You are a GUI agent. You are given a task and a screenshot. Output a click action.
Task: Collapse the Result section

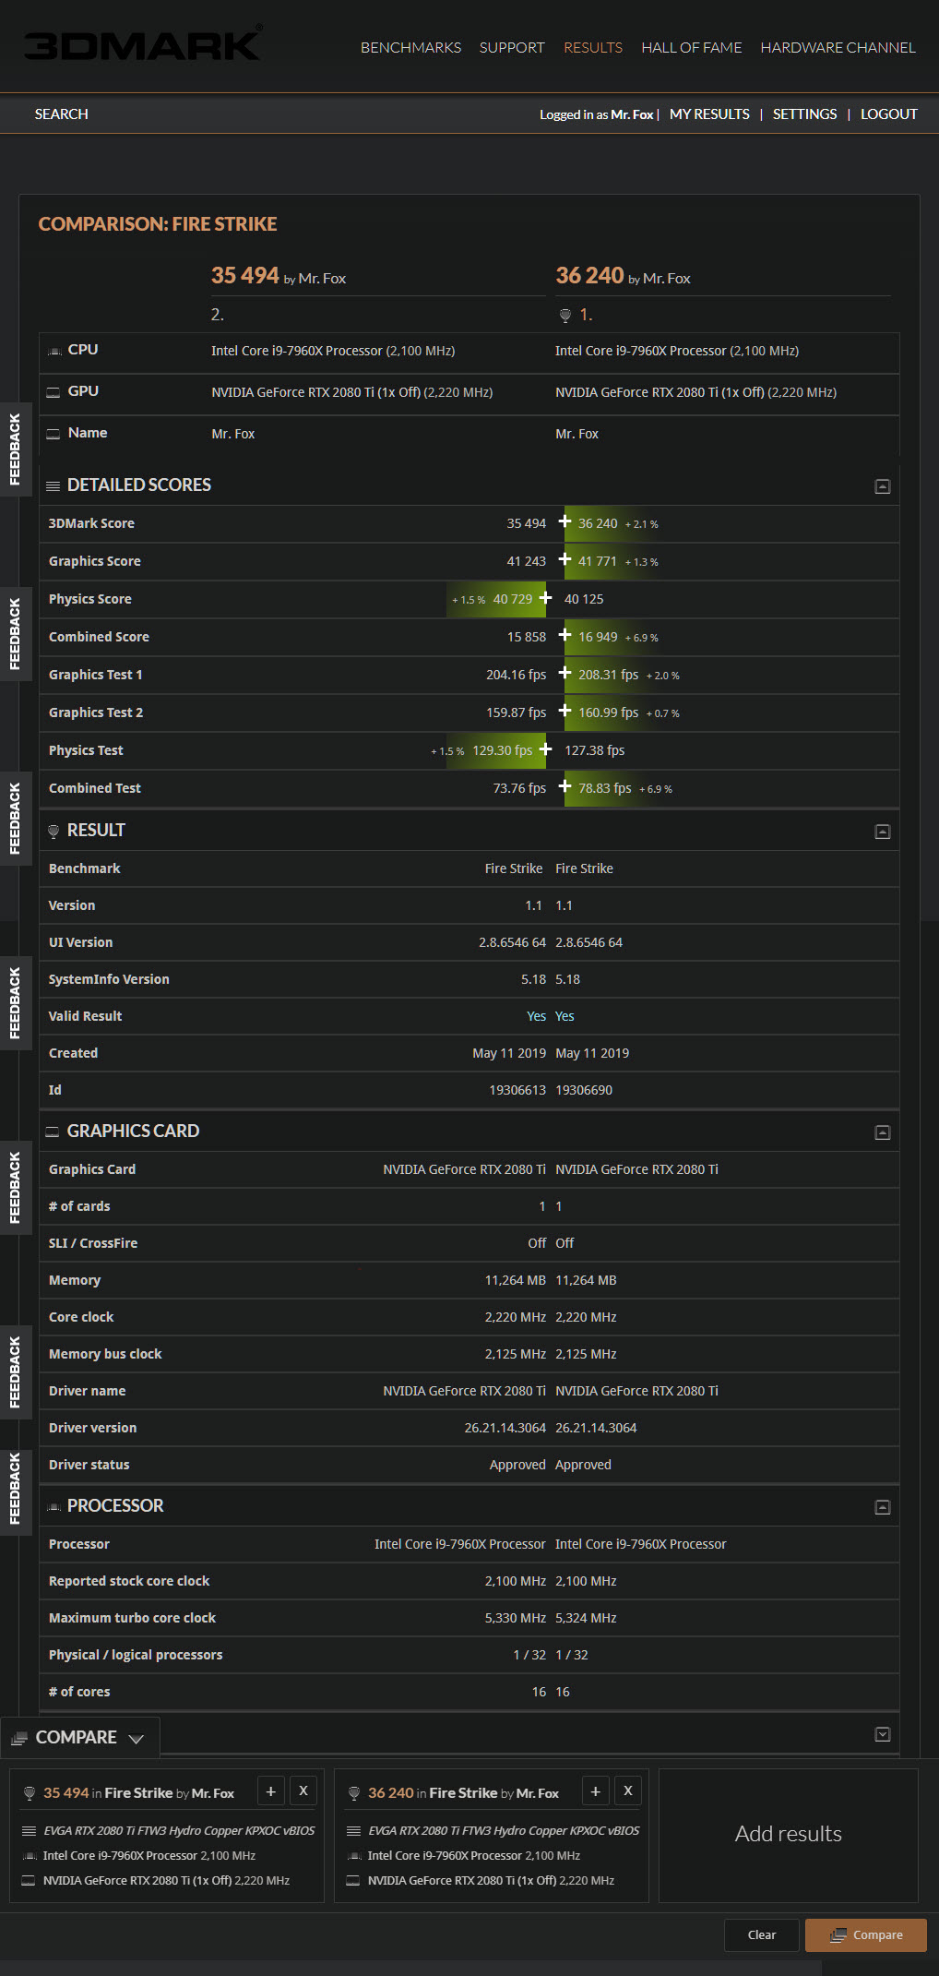[x=883, y=832]
